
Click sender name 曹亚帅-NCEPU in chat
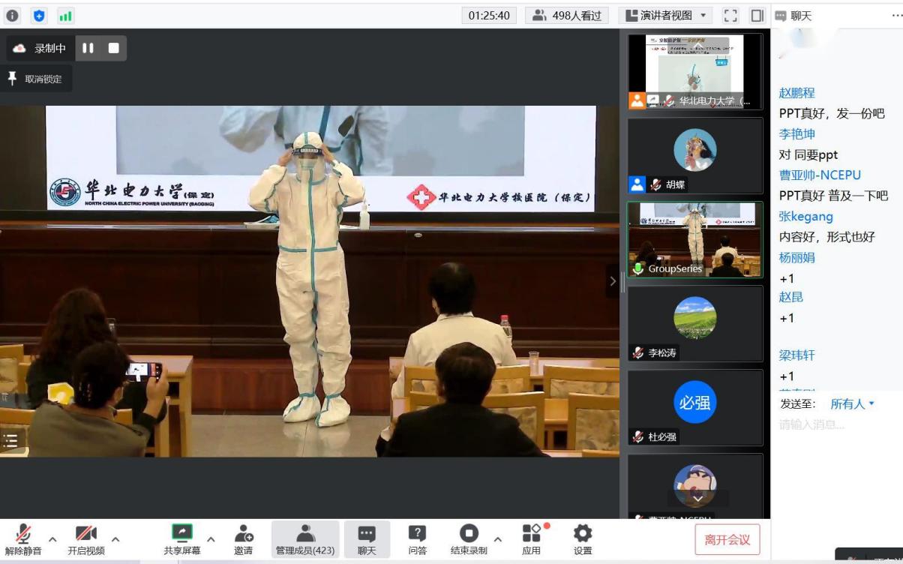tap(820, 175)
